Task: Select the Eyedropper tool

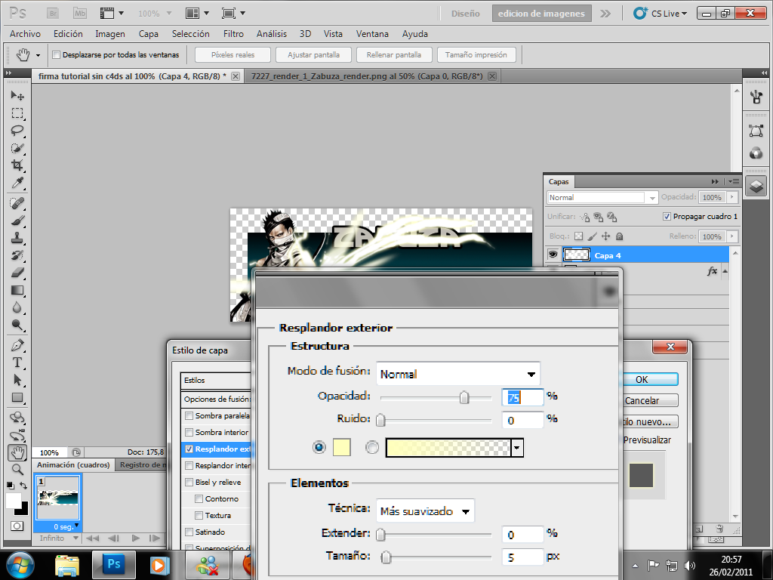Action: point(17,183)
